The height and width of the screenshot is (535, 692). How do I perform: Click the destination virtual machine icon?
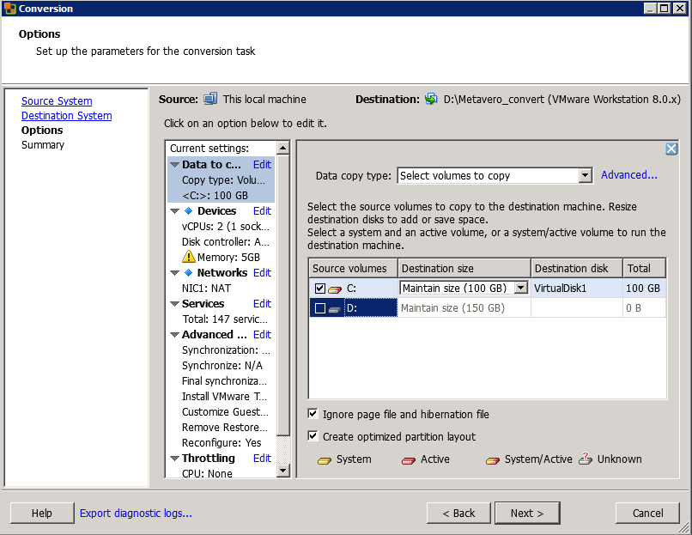click(431, 99)
